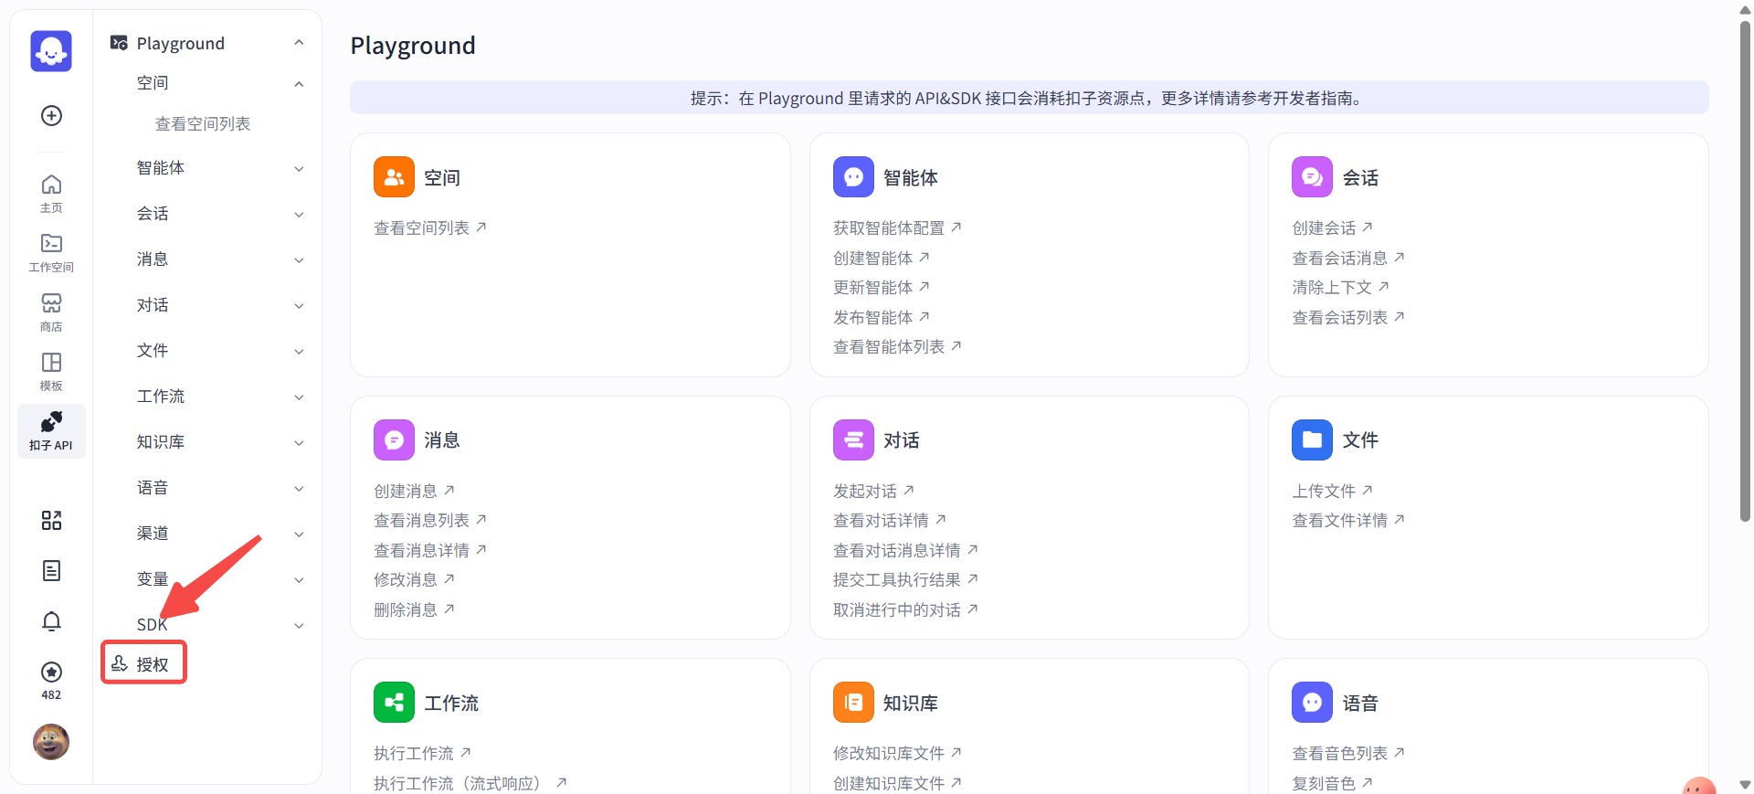Click the 对话 card icon

click(x=853, y=439)
